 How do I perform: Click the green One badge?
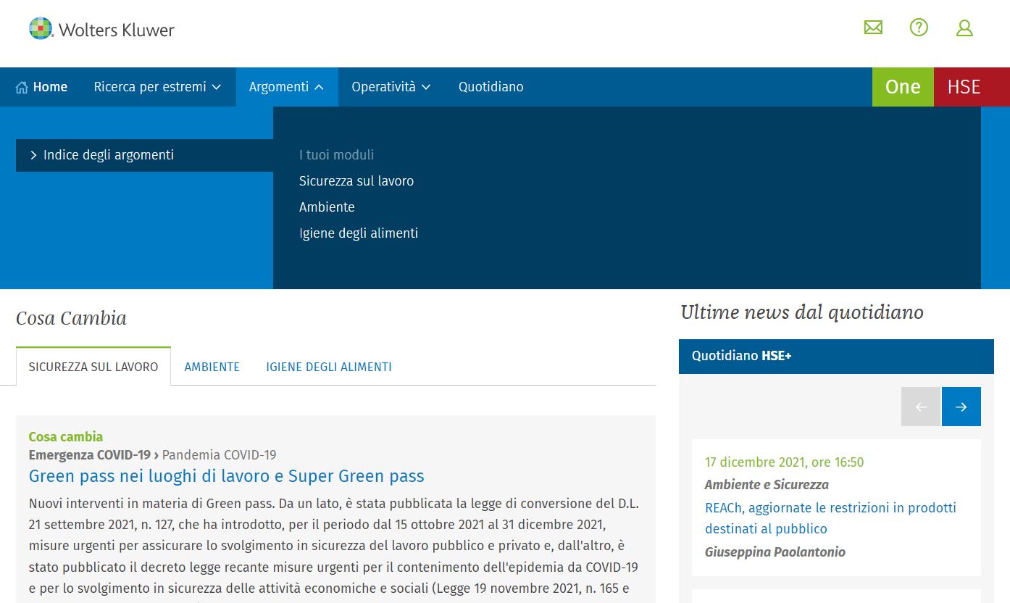903,87
